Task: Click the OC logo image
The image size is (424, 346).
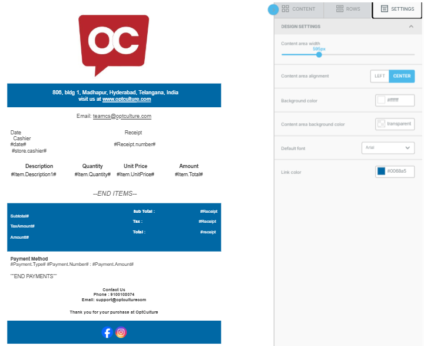Action: click(114, 45)
